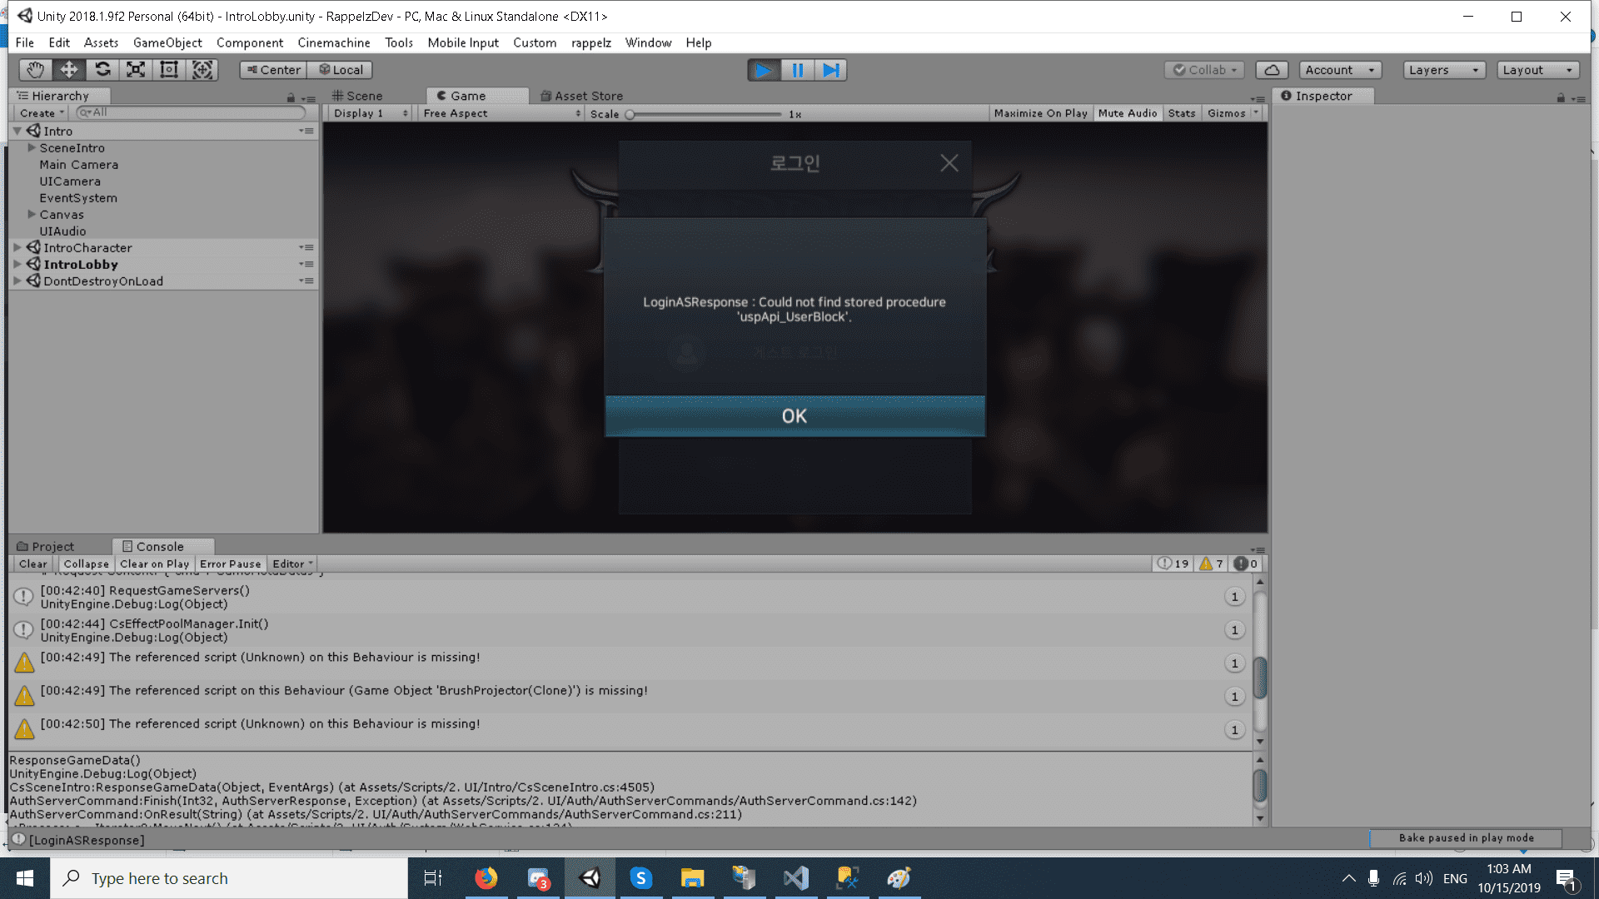Screen dimensions: 1599x899
Task: Toggle pivot mode Center button
Action: [273, 70]
